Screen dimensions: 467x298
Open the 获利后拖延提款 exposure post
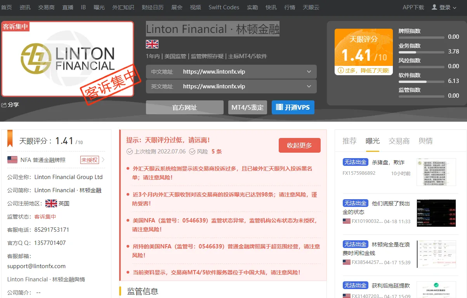click(391, 286)
